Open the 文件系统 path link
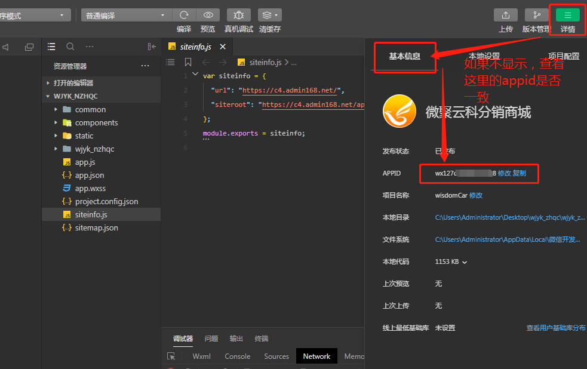587x369 pixels. point(508,239)
